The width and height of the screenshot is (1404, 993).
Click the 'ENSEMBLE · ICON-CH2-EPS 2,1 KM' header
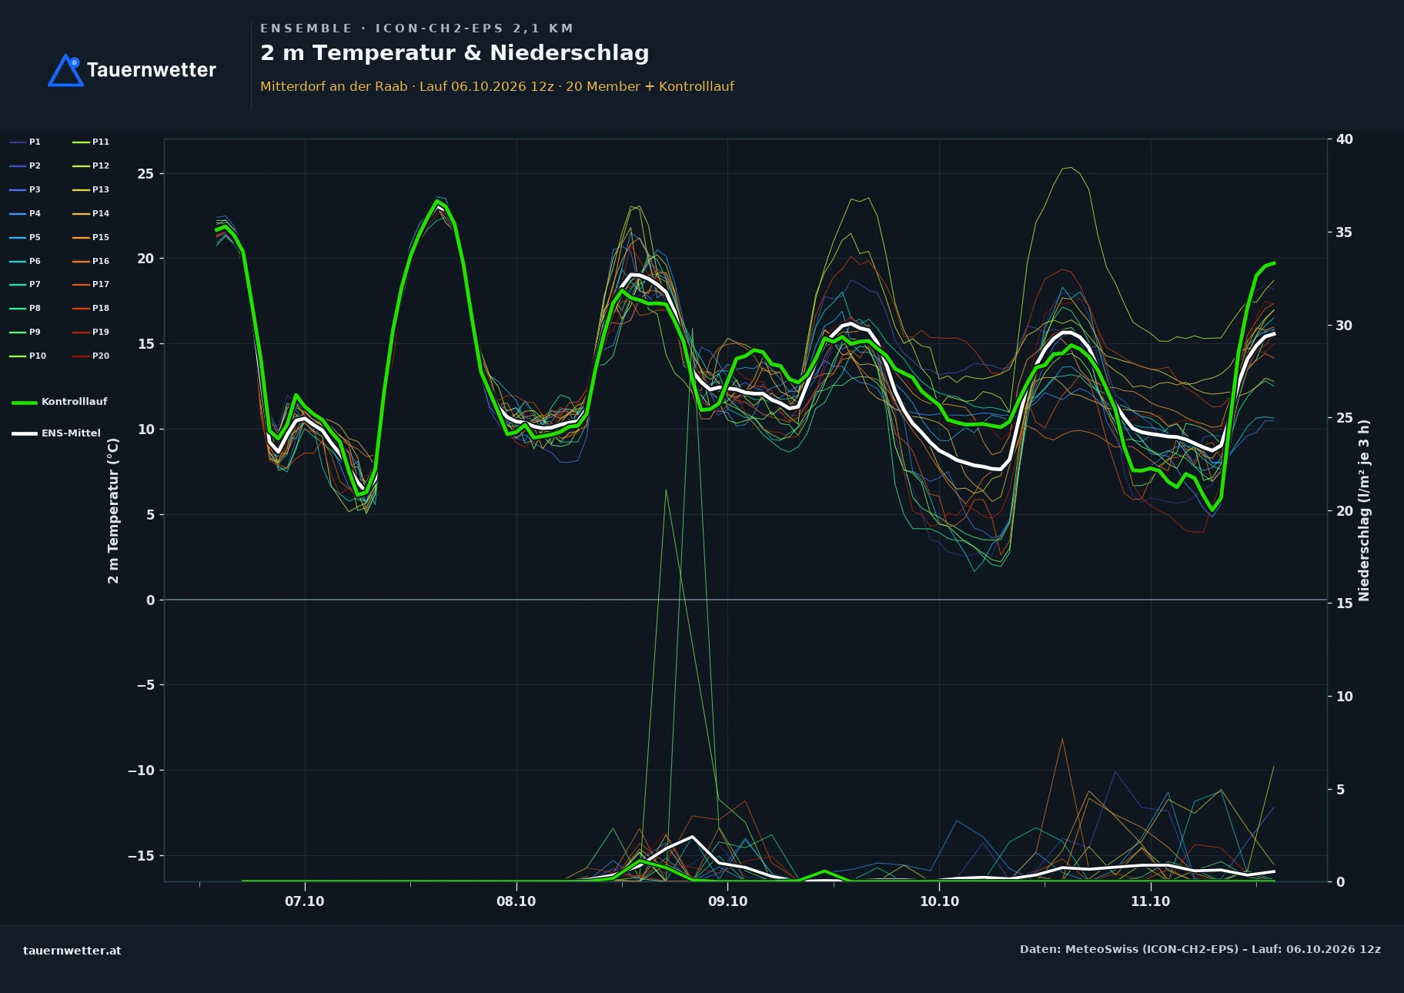point(416,28)
